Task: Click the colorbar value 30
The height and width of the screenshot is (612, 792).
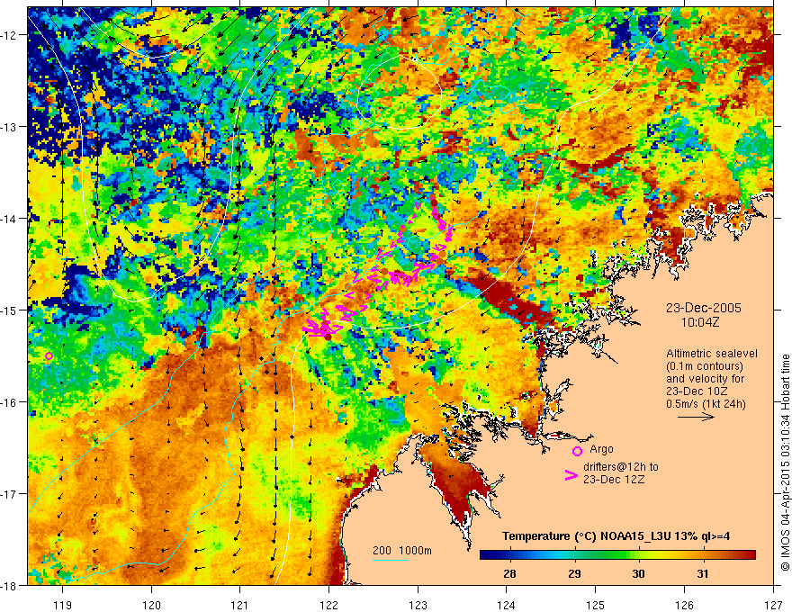Action: click(638, 573)
